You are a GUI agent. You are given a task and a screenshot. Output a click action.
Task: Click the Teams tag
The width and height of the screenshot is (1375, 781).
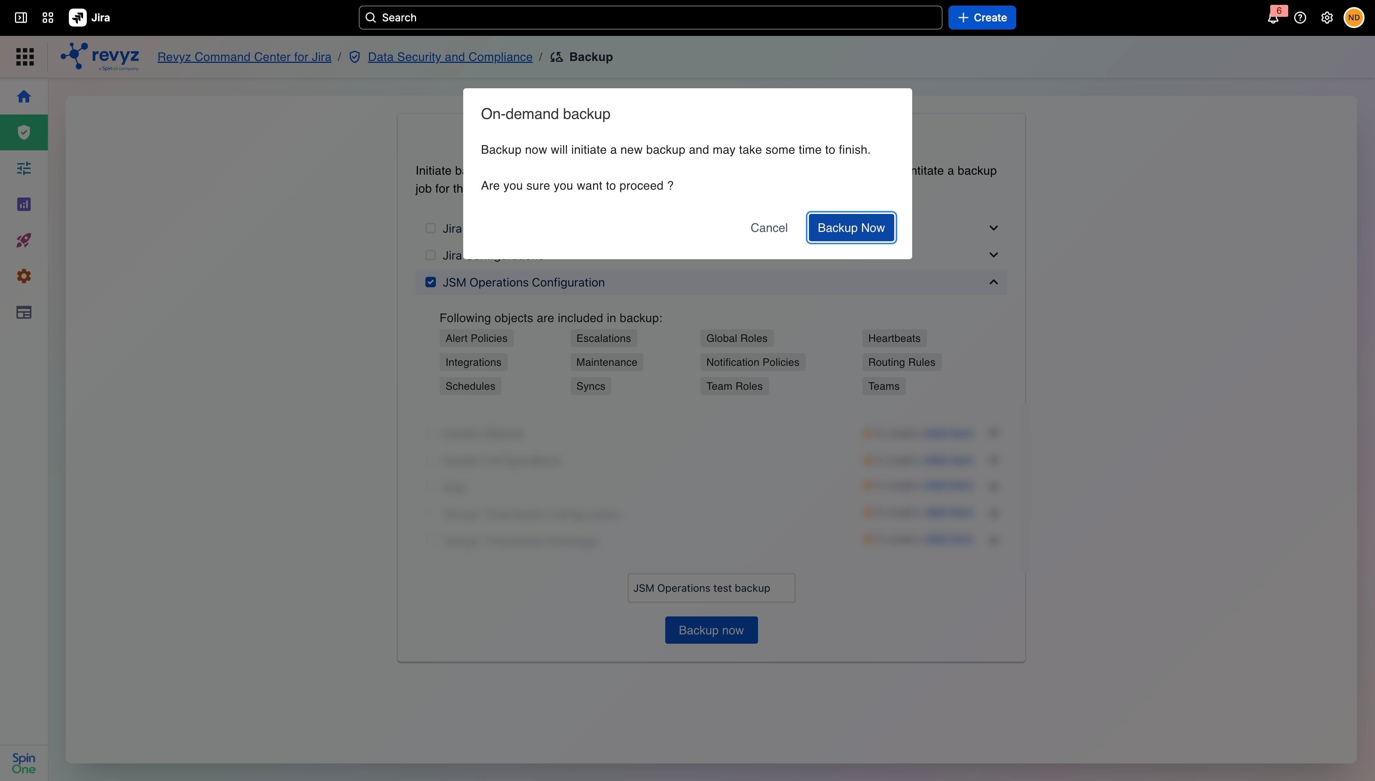pos(884,386)
